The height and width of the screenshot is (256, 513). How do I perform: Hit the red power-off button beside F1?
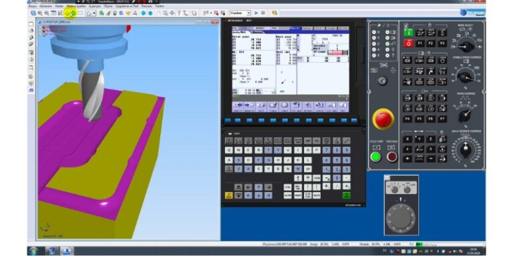click(x=408, y=43)
